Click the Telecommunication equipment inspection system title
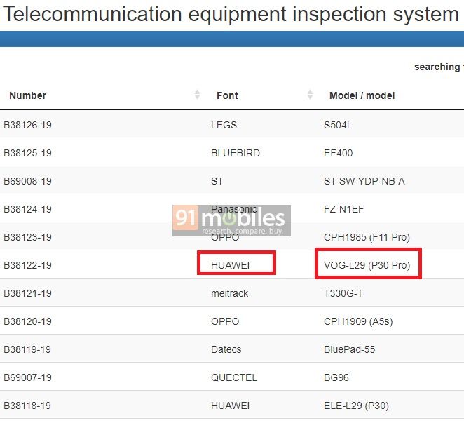This screenshot has width=464, height=442. [x=231, y=14]
